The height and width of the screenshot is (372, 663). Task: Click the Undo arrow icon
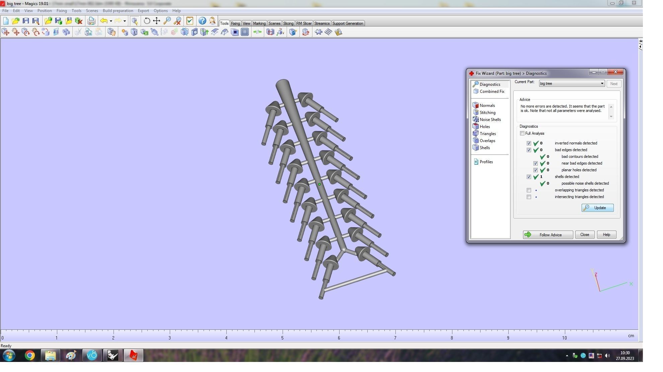(104, 21)
